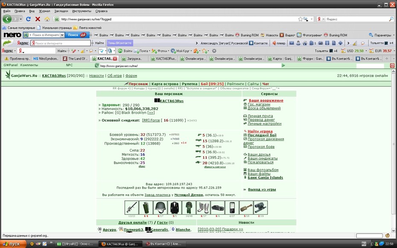Click the VKontakte house toolbar icon
Screen dimensions: 397x248
(x=305, y=43)
